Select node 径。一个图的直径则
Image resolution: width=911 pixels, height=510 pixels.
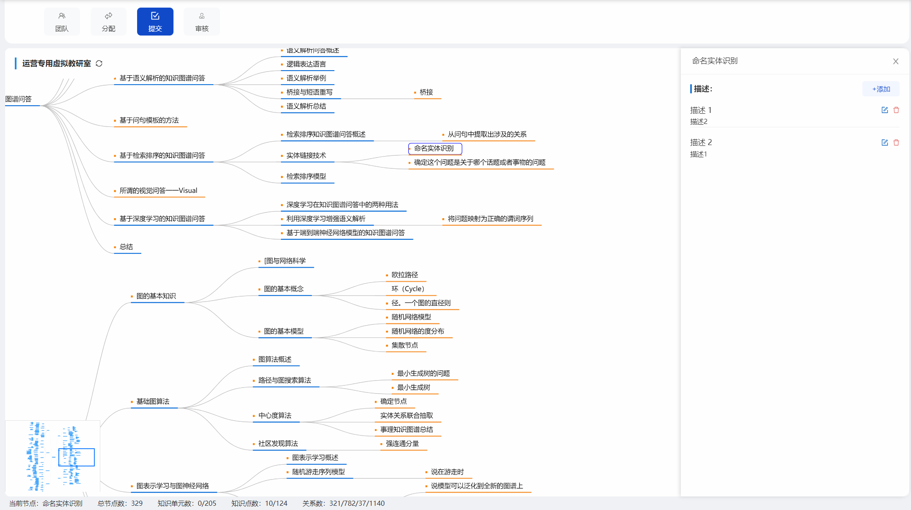click(x=421, y=303)
